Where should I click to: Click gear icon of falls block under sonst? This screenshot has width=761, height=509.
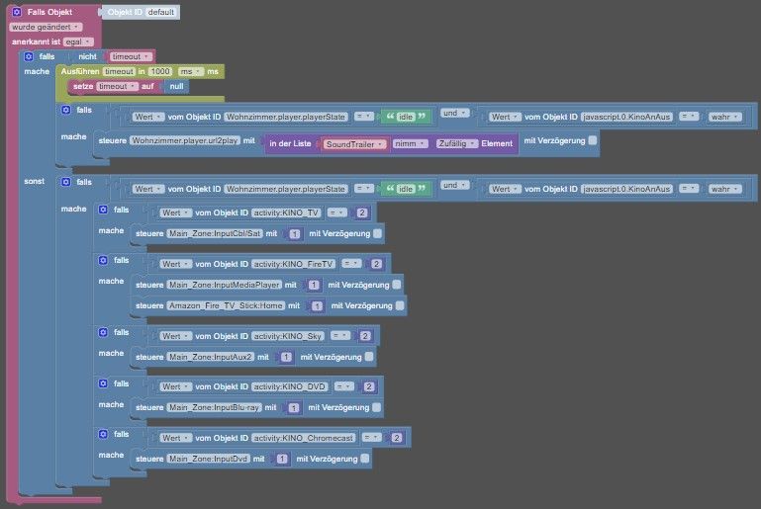[66, 182]
